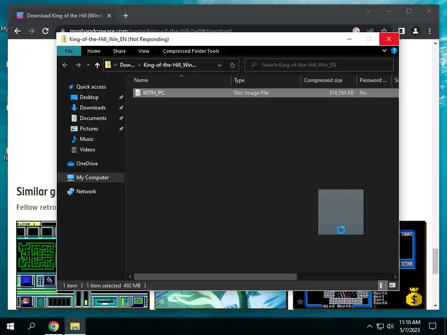
Task: Open Explorer help question mark icon
Action: 394,51
